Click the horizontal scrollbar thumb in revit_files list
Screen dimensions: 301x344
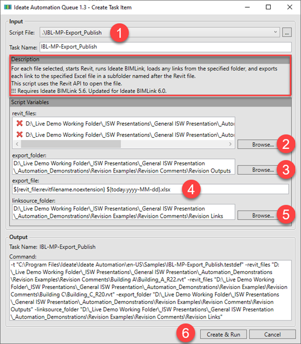click(x=71, y=144)
